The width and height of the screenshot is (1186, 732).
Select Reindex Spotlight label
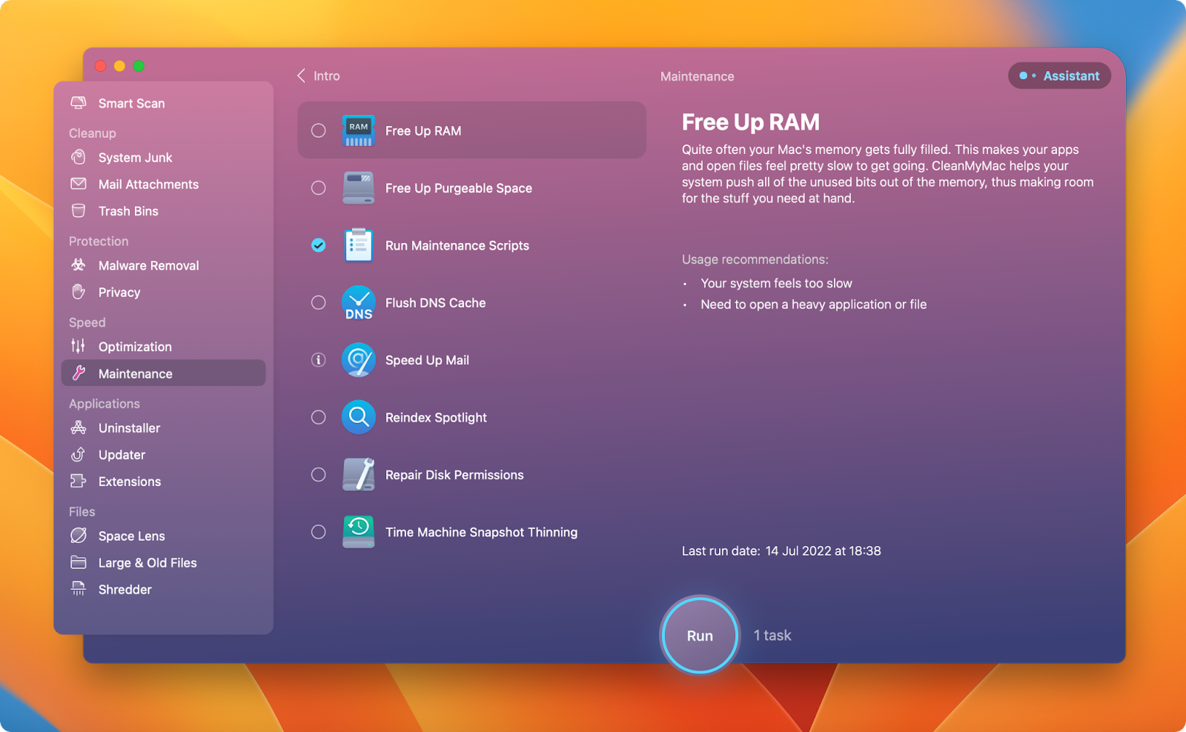pos(436,417)
